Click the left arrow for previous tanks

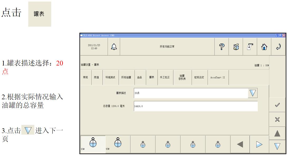[x=240, y=145]
